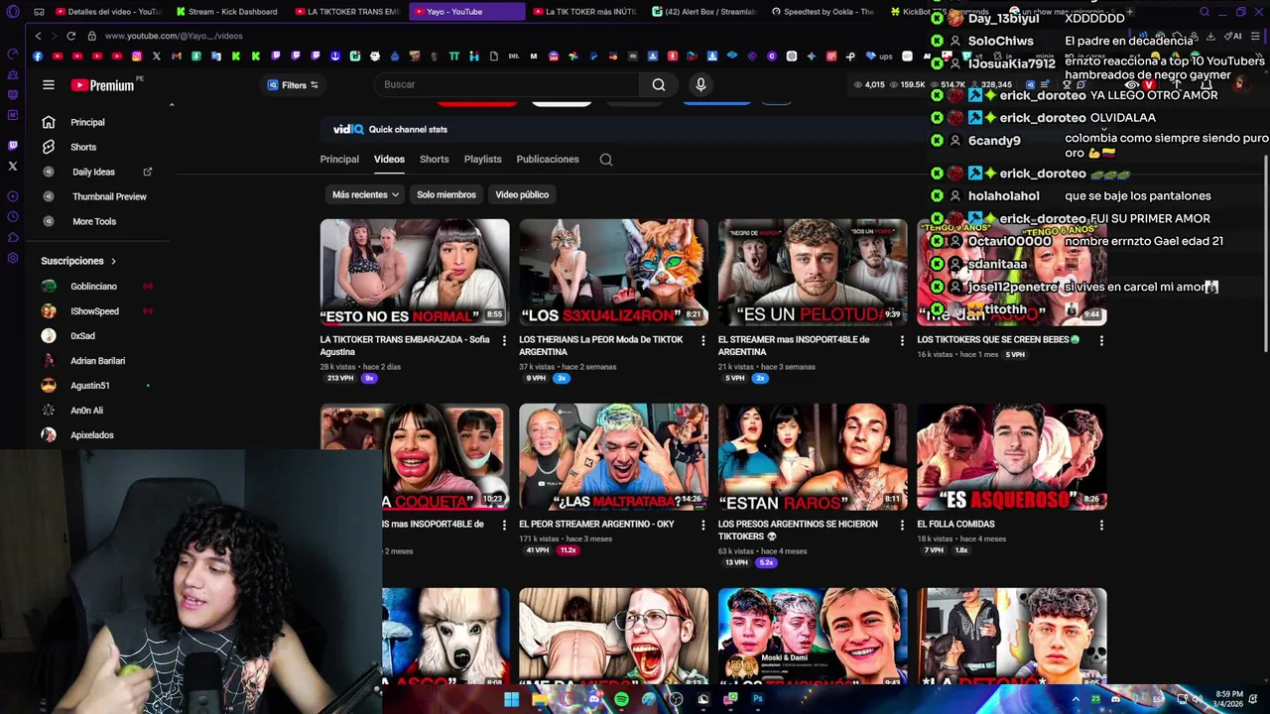Open the Facebook bookmark icon

pyautogui.click(x=38, y=57)
